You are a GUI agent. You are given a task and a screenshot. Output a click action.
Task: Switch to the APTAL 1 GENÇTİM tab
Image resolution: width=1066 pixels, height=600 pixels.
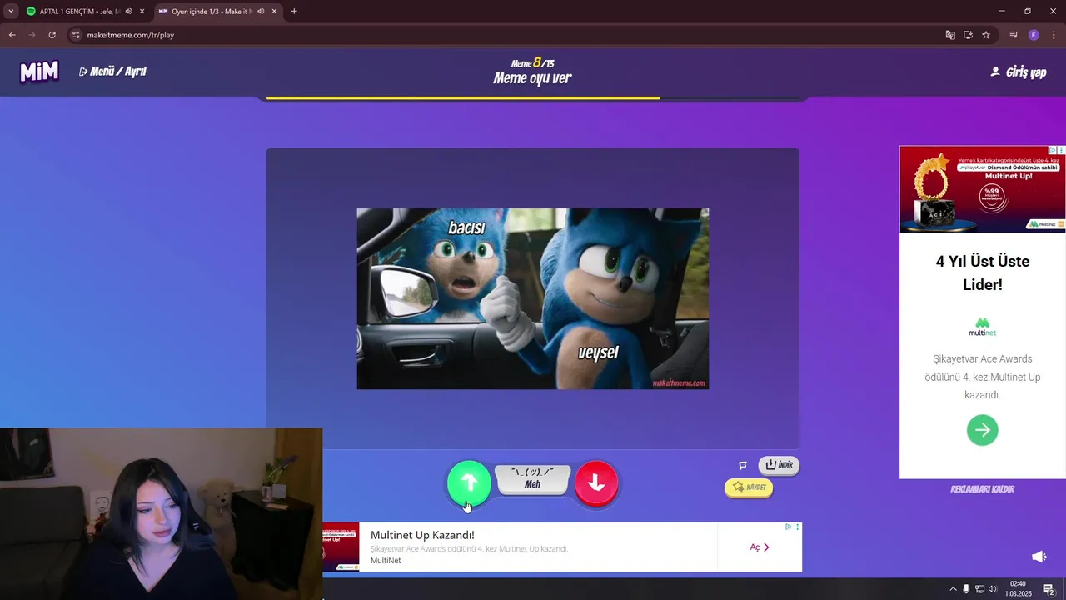click(x=73, y=12)
